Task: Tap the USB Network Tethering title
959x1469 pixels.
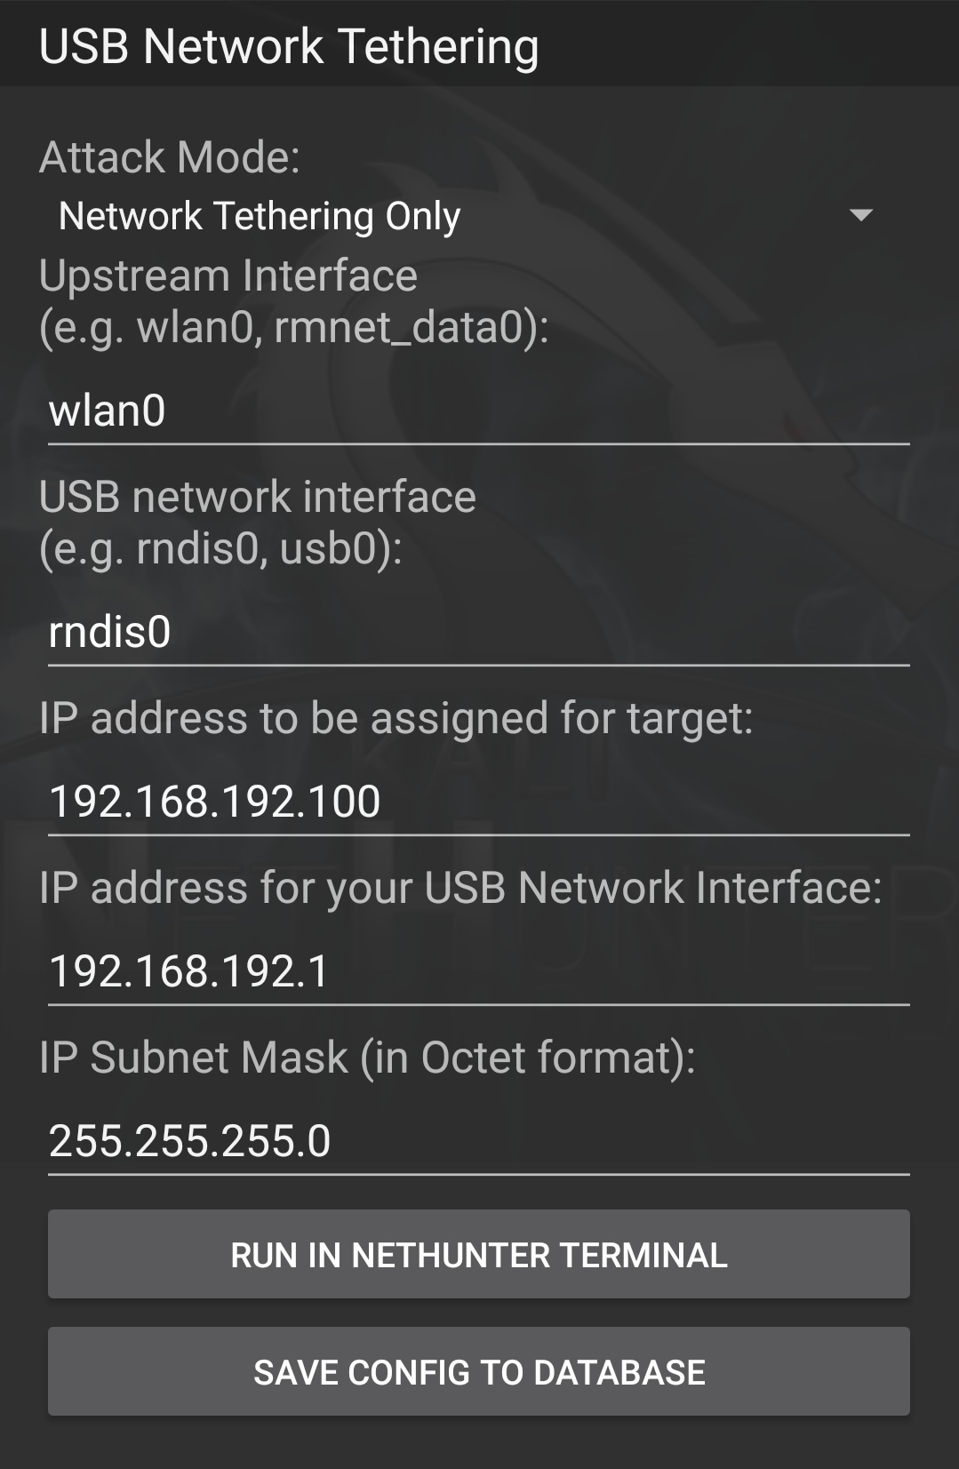Action: [x=289, y=46]
